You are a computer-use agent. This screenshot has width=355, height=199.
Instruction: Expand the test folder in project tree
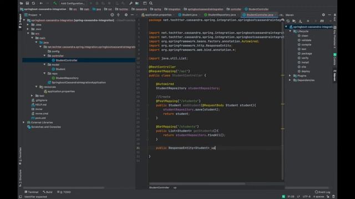pos(32,96)
